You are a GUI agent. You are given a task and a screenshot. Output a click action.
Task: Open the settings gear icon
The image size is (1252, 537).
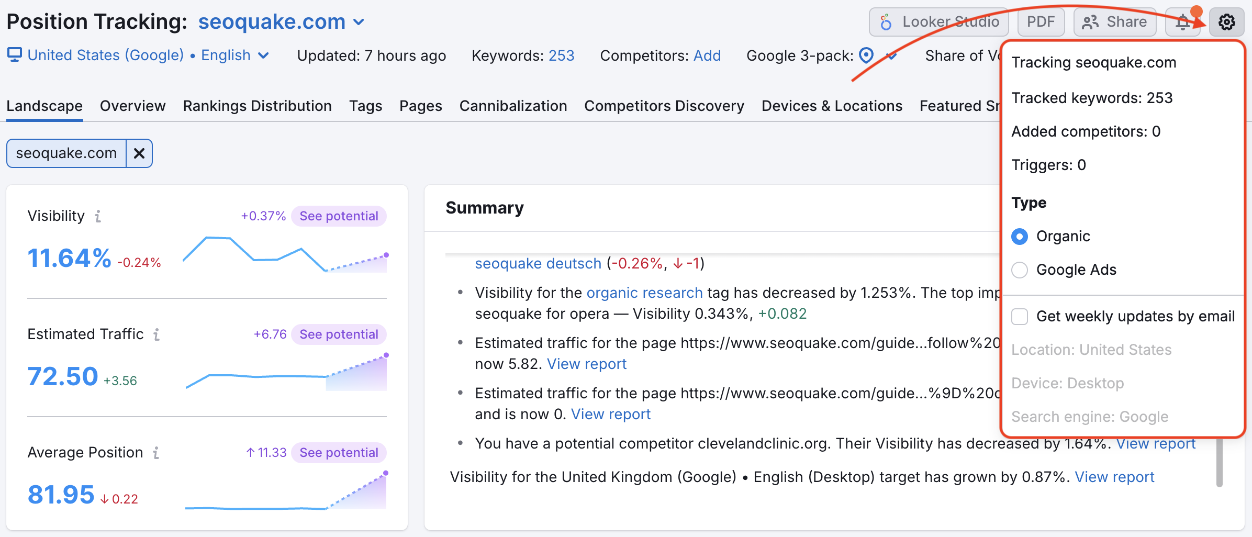pyautogui.click(x=1226, y=22)
